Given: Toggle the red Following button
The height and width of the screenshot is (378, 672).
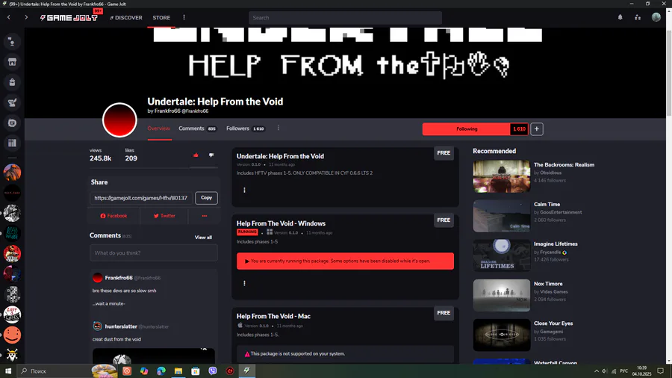Looking at the screenshot, I should click(466, 129).
